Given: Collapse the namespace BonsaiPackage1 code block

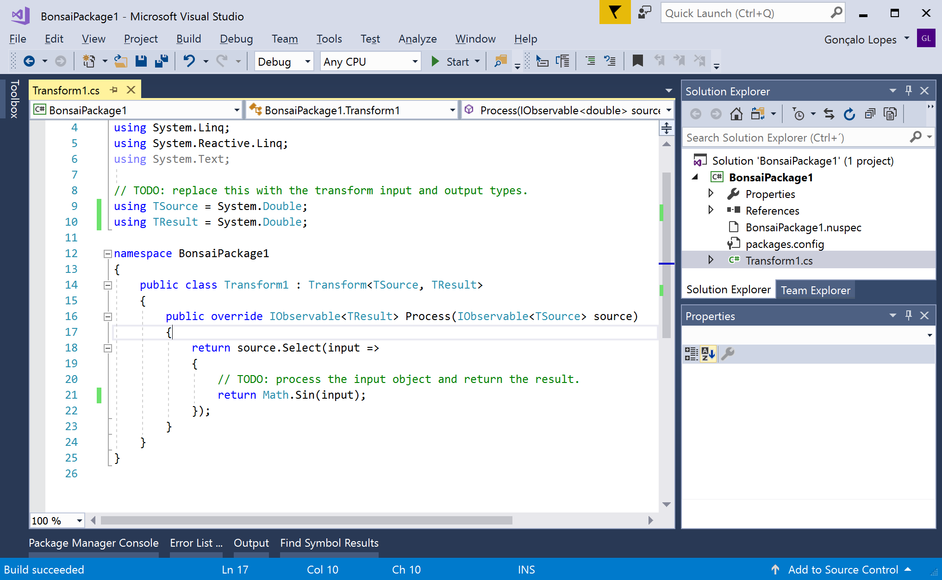Looking at the screenshot, I should point(108,253).
